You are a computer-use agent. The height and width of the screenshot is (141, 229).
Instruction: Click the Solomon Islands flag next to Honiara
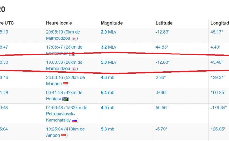pyautogui.click(x=65, y=99)
